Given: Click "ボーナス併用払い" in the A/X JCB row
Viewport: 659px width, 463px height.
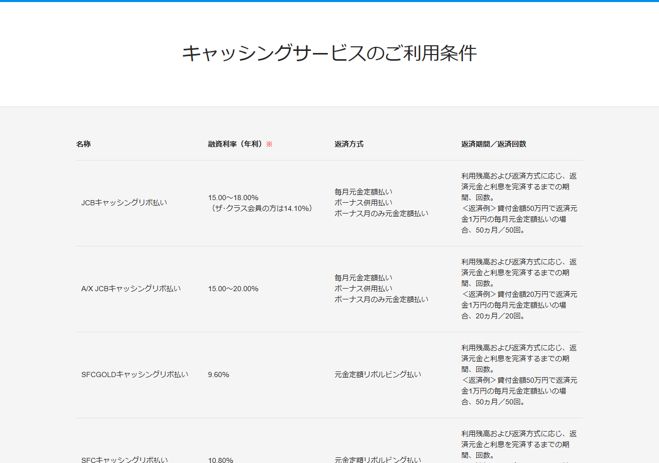Looking at the screenshot, I should pyautogui.click(x=363, y=289).
